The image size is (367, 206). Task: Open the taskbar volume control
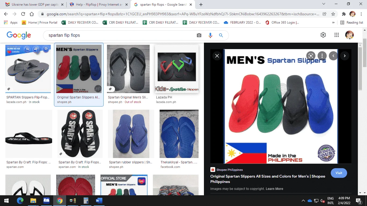[323, 201]
